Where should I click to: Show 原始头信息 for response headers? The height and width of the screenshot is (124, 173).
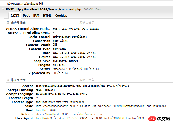coord(87,23)
